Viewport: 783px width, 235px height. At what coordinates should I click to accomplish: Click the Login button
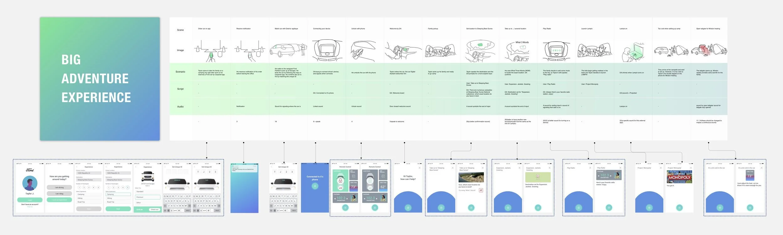(x=30, y=200)
